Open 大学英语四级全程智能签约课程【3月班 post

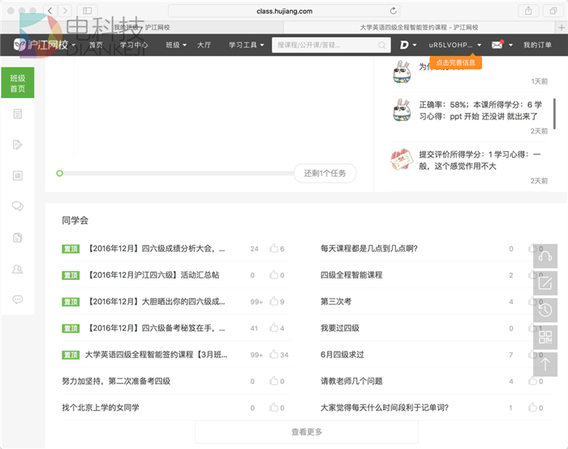pyautogui.click(x=156, y=355)
